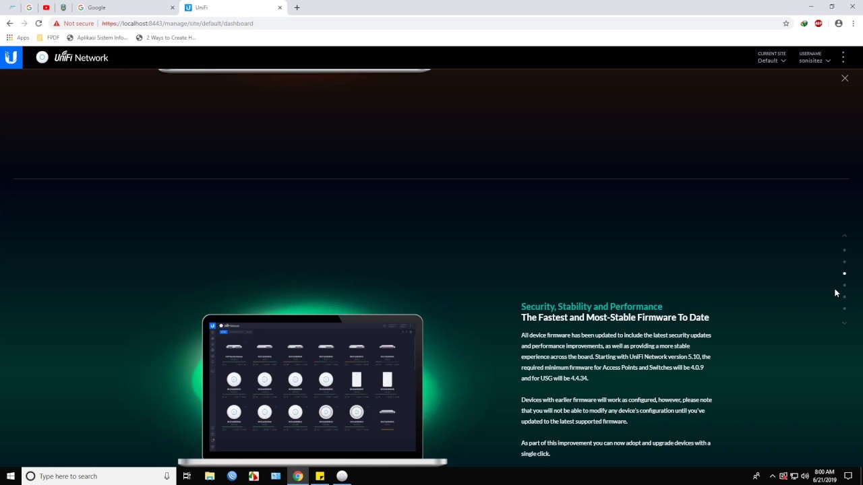Open the 8:00 AM clock calendar
Viewport: 863px width, 485px height.
(825, 476)
